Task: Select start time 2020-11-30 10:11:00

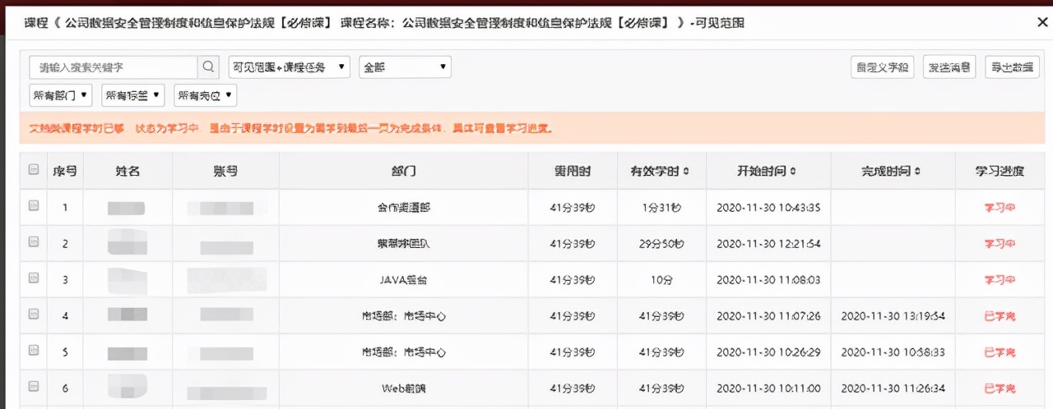Action: click(x=768, y=388)
